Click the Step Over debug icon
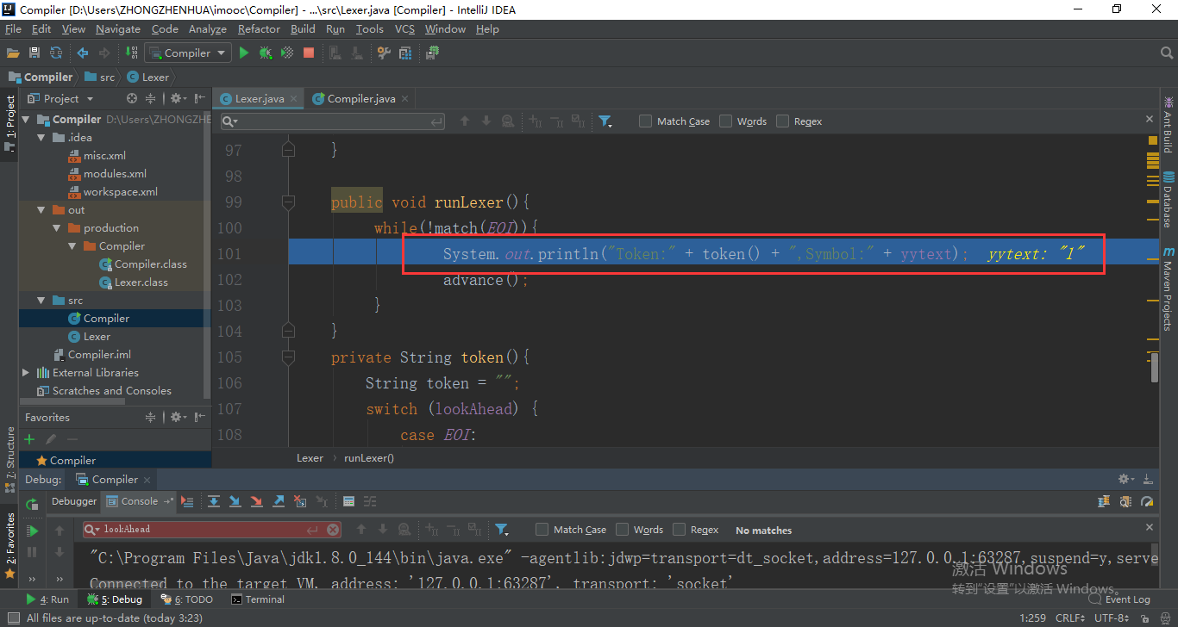 point(213,501)
